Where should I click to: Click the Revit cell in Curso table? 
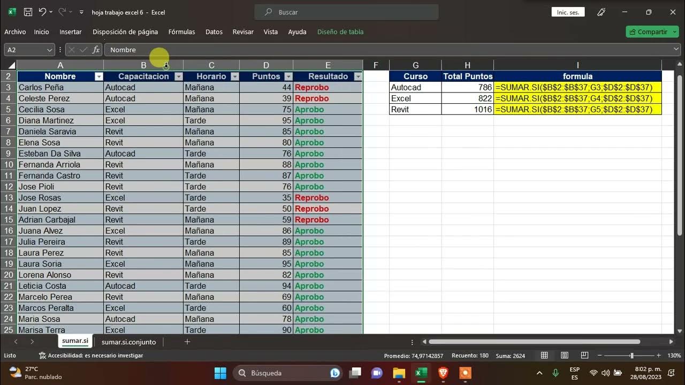click(415, 109)
